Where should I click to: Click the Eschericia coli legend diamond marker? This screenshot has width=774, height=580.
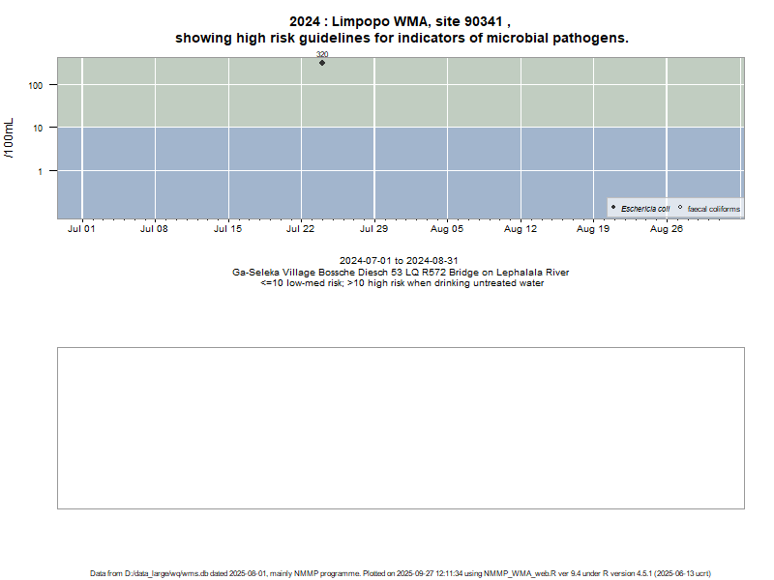(613, 208)
